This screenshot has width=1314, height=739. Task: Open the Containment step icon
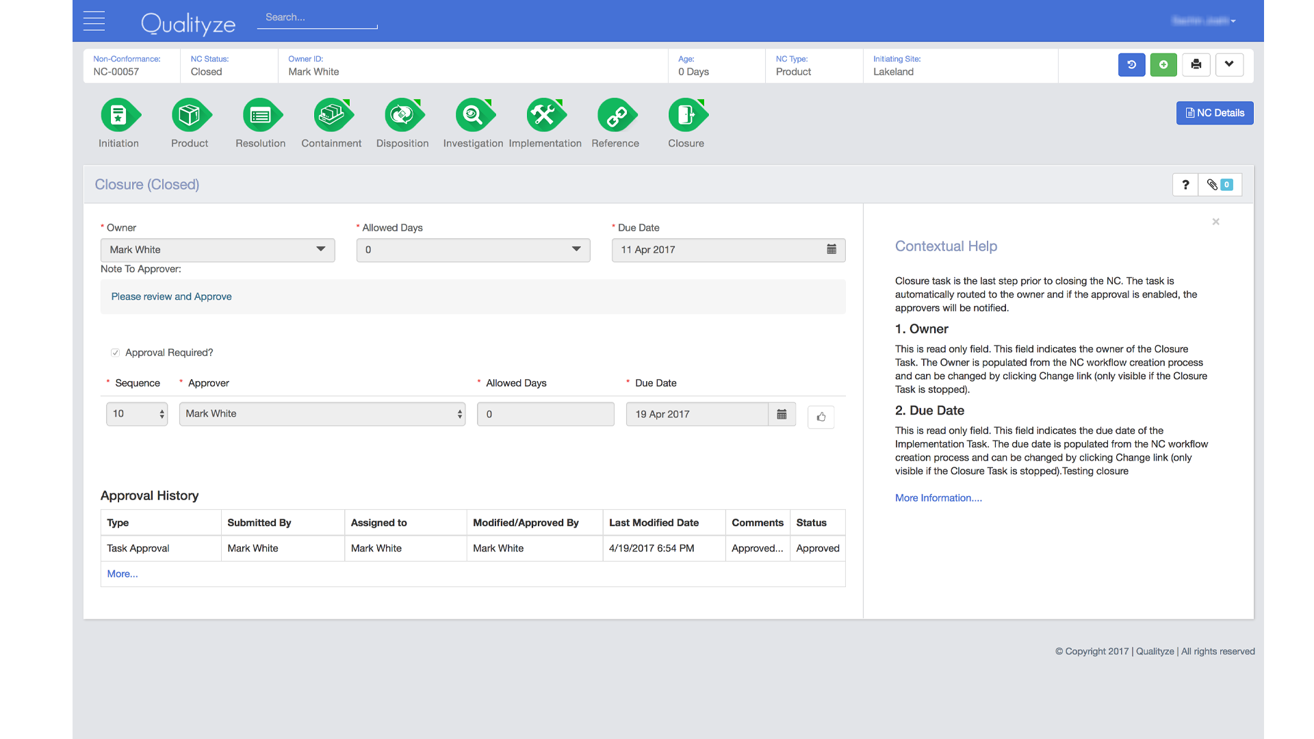331,115
